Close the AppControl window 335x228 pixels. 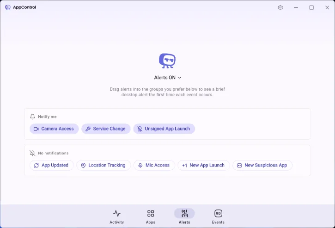point(327,8)
